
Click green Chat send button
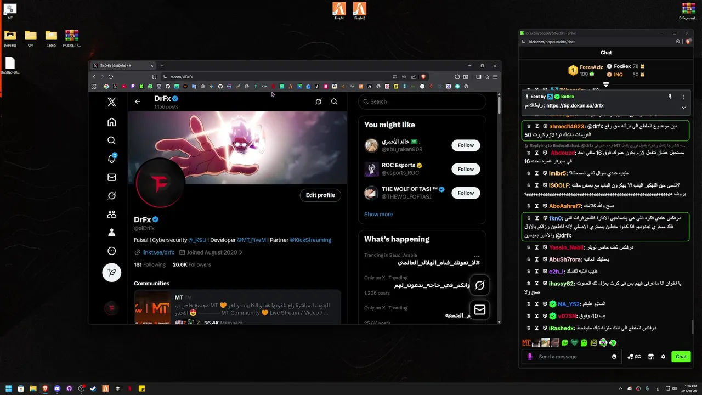point(681,357)
